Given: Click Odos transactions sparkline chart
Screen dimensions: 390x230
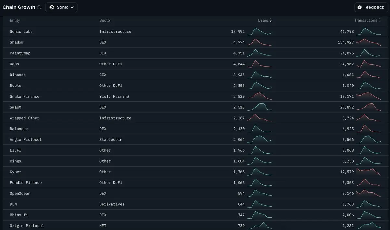Looking at the screenshot, I should point(369,64).
